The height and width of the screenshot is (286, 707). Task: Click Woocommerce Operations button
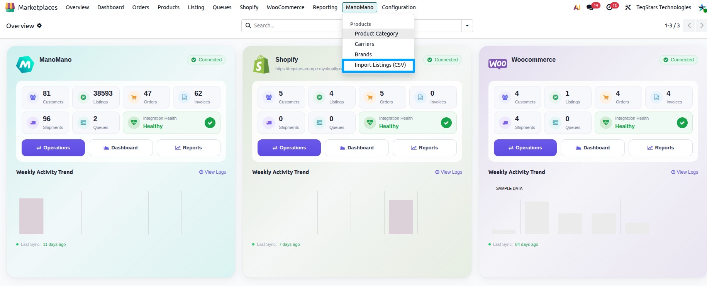pyautogui.click(x=525, y=148)
